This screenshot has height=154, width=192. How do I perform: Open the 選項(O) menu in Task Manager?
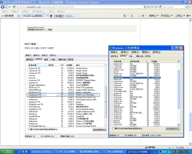click(x=124, y=52)
